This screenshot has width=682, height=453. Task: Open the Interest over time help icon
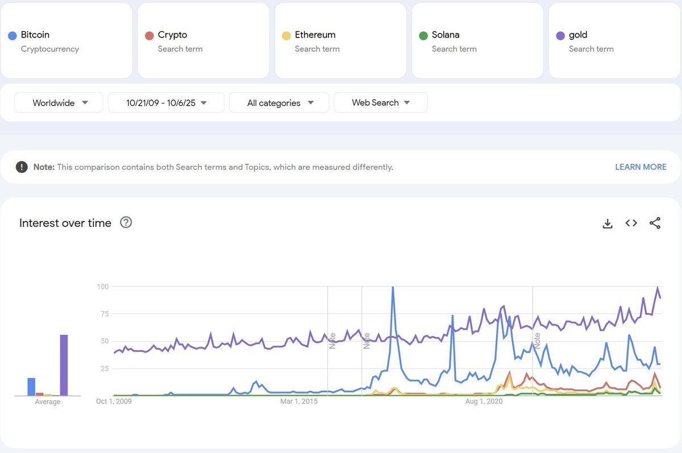[x=126, y=223]
